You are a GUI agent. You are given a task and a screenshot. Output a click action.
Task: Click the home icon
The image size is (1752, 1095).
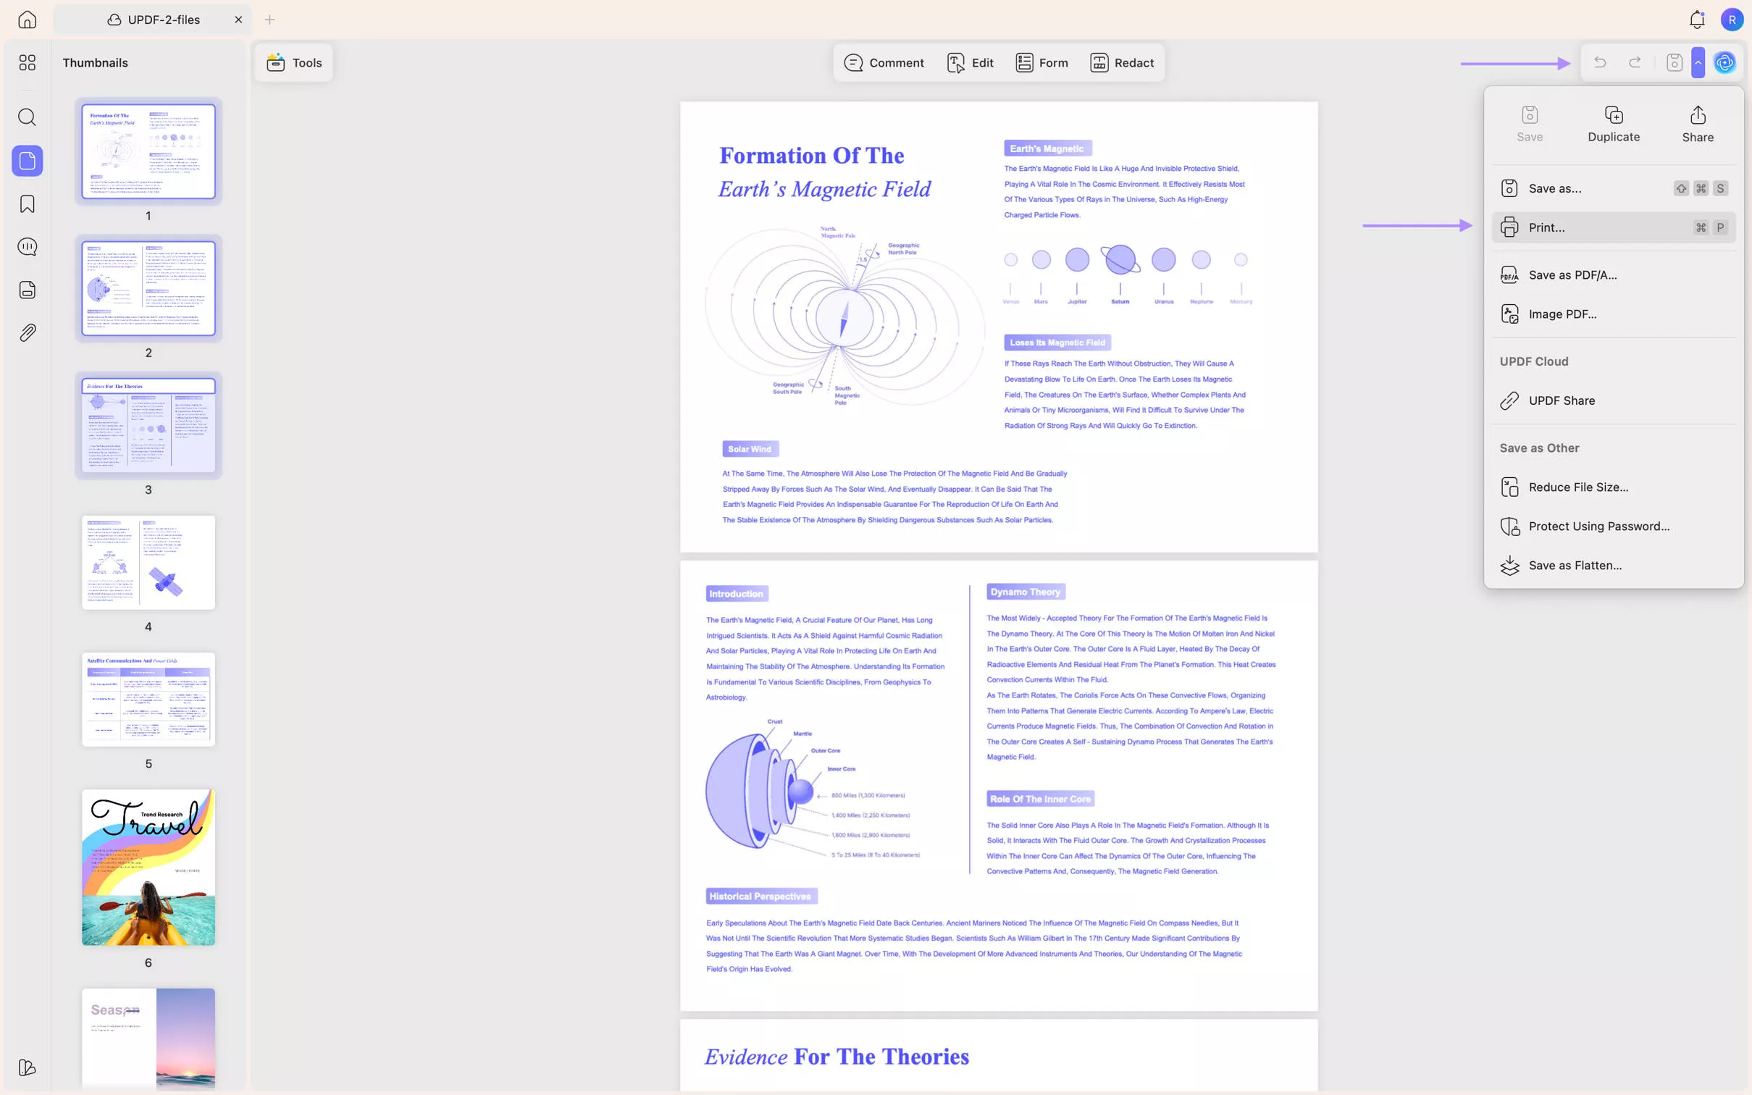click(x=27, y=20)
